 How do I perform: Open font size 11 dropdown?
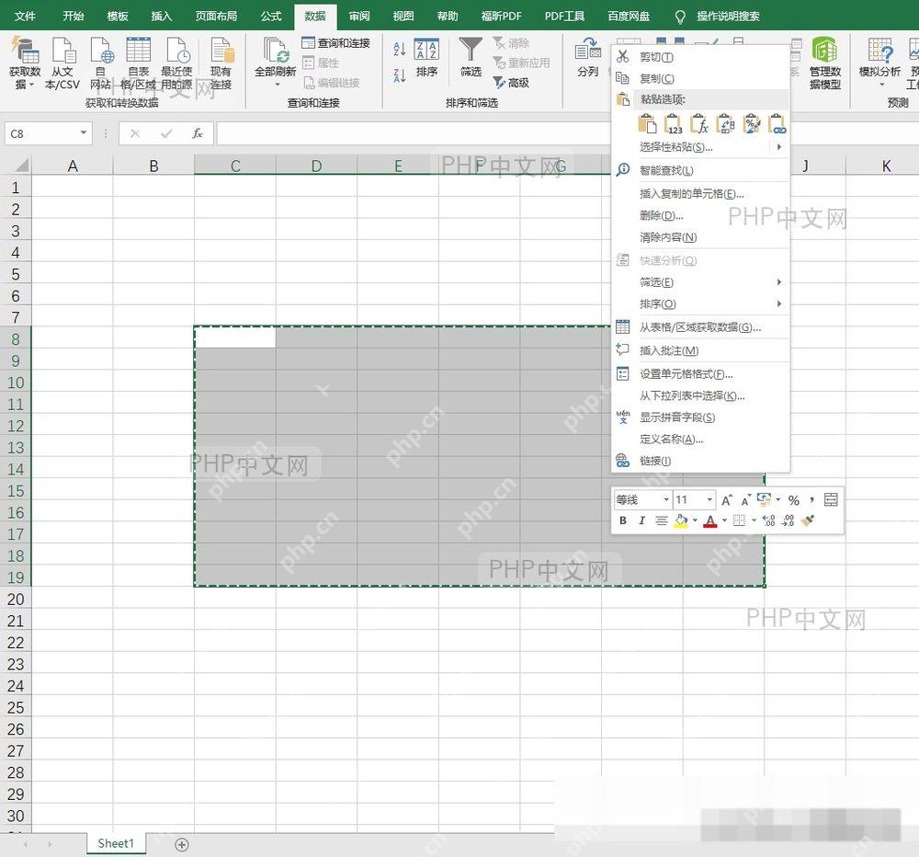709,500
